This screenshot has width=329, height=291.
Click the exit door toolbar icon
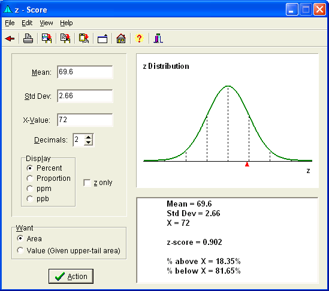[158, 38]
